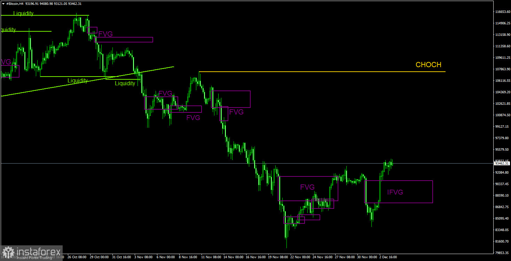Viewport: 511px width, 261px height.
Task: Click time axis label 24 Nov 16:00
Action: coord(322,257)
